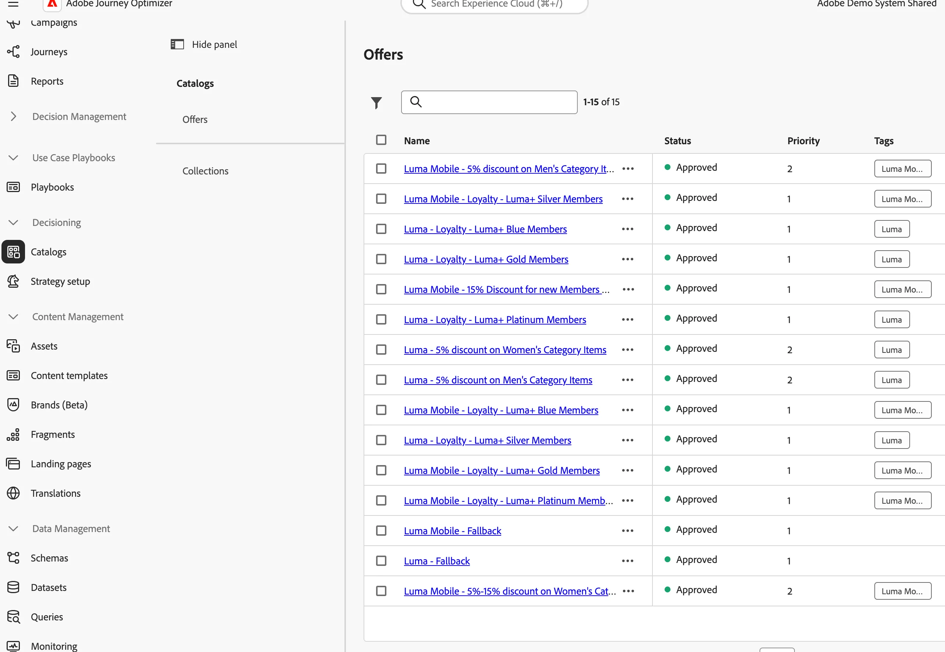Click the offers search field
This screenshot has width=945, height=652.
489,102
